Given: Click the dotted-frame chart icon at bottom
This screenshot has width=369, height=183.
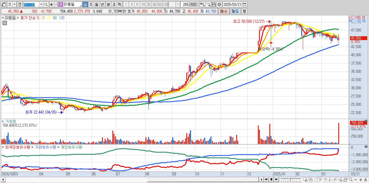Looking at the screenshot, I should coord(315,180).
